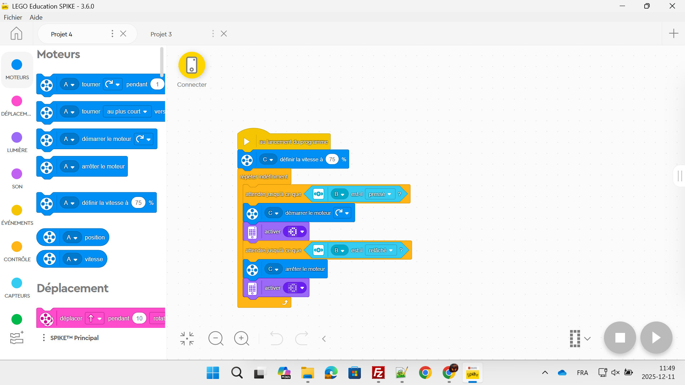Image resolution: width=685 pixels, height=385 pixels.
Task: Click the Connecter hub icon
Action: tap(192, 66)
